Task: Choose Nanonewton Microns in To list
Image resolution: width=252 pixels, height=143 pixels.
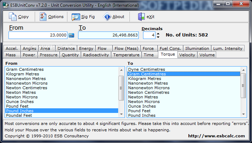Action: [x=184, y=88]
